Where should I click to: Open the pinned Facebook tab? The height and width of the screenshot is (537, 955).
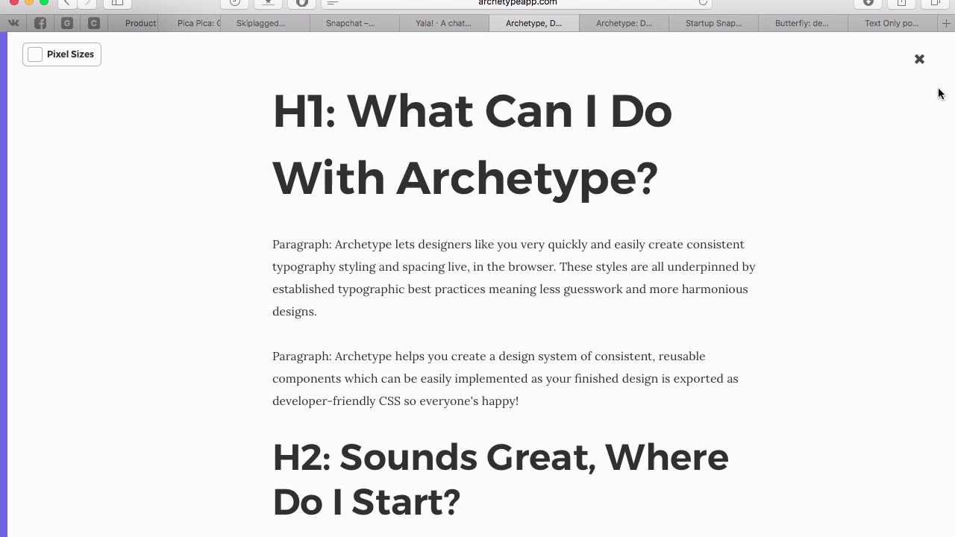tap(40, 23)
